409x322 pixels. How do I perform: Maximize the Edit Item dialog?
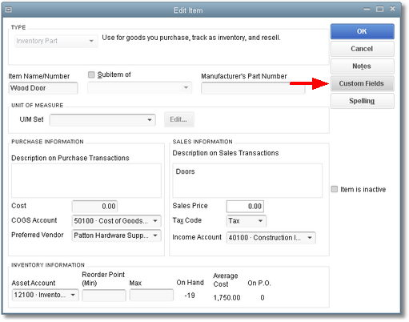point(379,9)
